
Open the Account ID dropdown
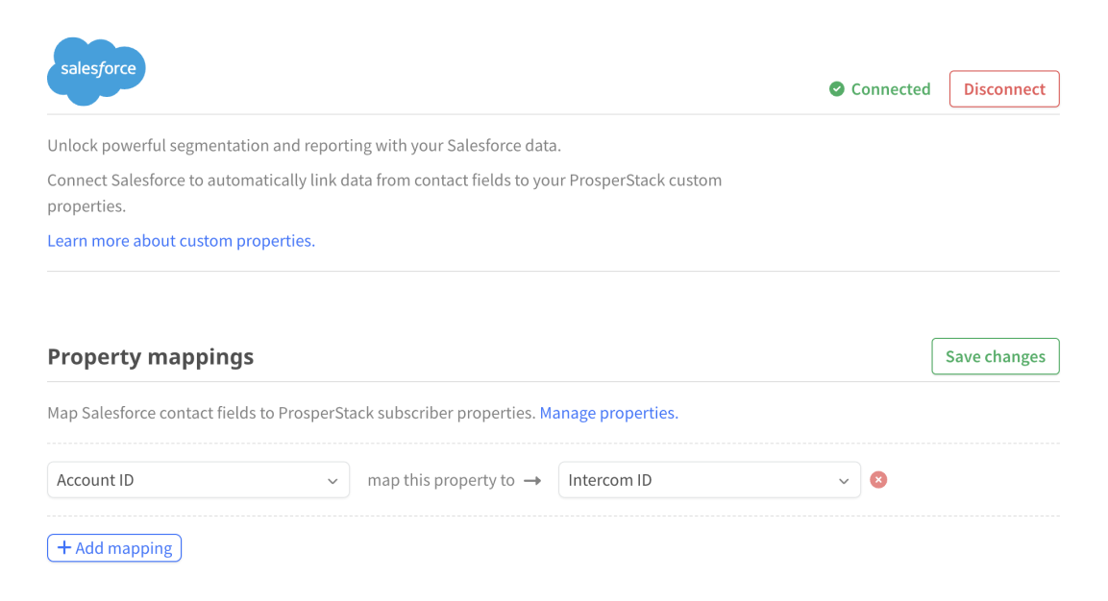point(199,480)
